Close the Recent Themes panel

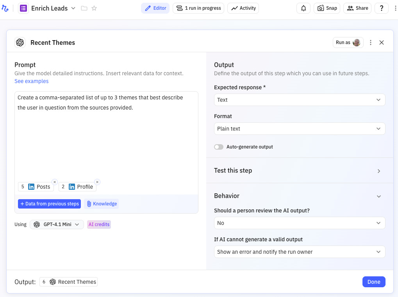(382, 42)
